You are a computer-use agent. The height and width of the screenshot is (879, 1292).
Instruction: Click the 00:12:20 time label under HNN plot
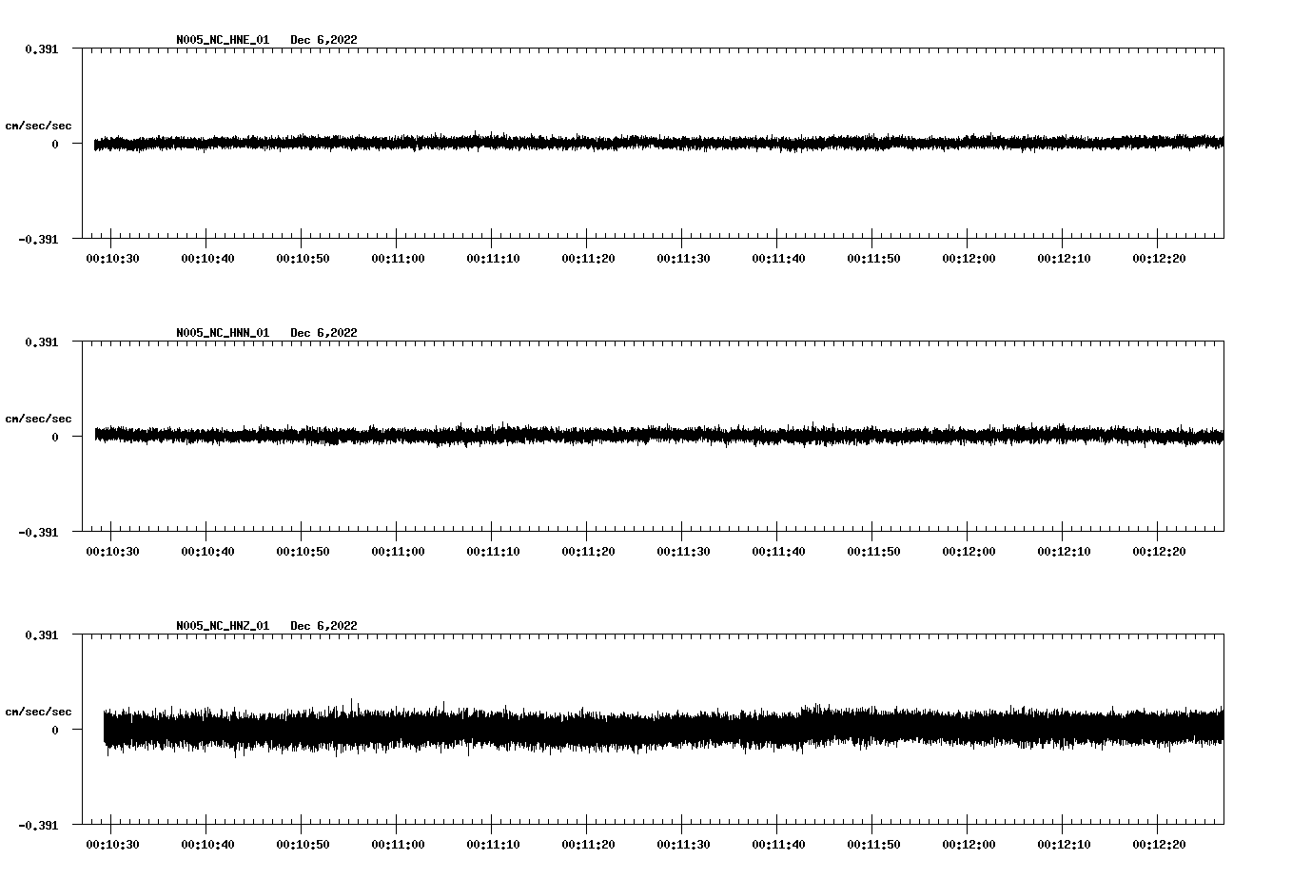click(1159, 552)
